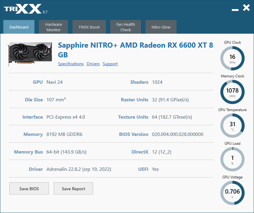Click Texture Units value 64 (182.7 GTexel/s)
254x213 pixels.
172,117
